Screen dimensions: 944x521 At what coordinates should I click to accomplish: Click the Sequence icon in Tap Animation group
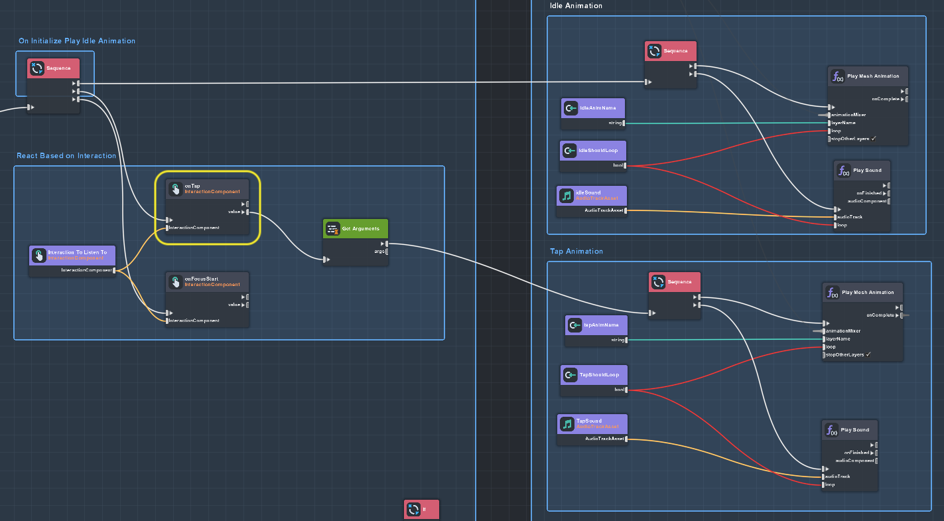click(658, 282)
